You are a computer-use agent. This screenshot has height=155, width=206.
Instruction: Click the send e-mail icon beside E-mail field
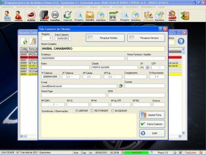121,86
